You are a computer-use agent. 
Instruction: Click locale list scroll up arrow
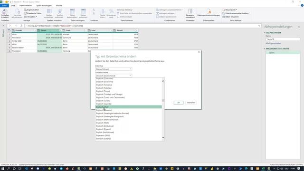tap(163, 81)
